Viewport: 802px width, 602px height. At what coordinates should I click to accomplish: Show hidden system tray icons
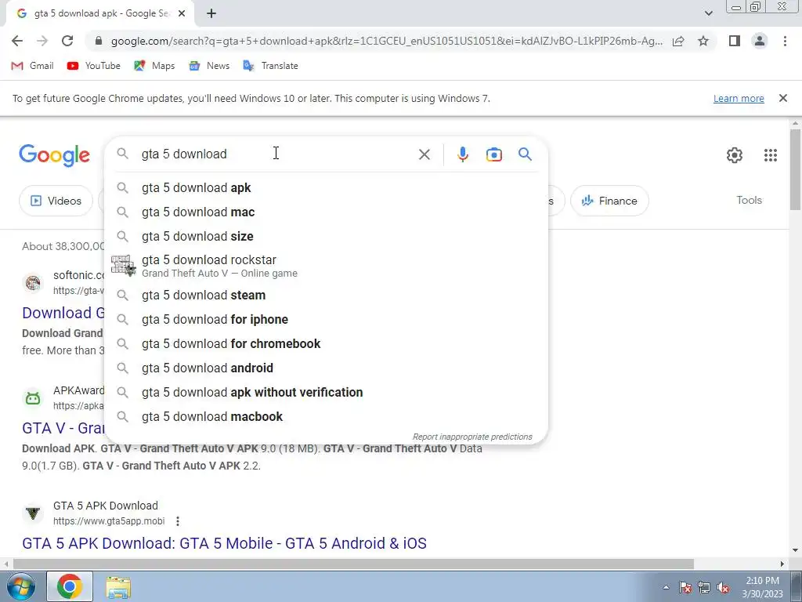point(666,587)
